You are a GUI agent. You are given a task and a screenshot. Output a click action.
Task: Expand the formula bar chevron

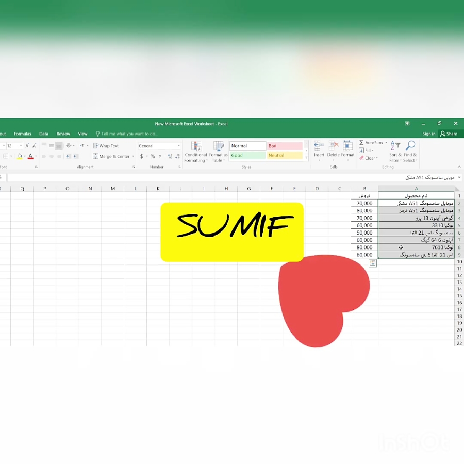coord(459,178)
